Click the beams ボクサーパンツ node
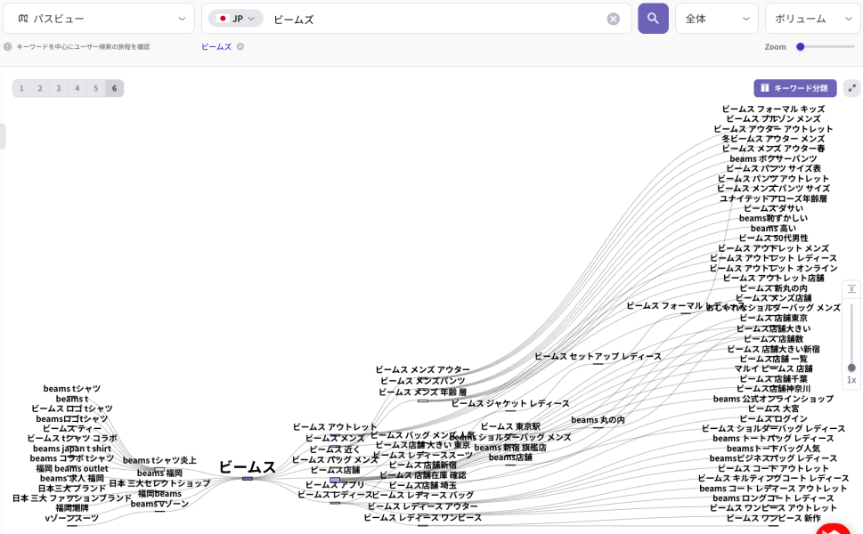This screenshot has height=534, width=863. pos(773,159)
